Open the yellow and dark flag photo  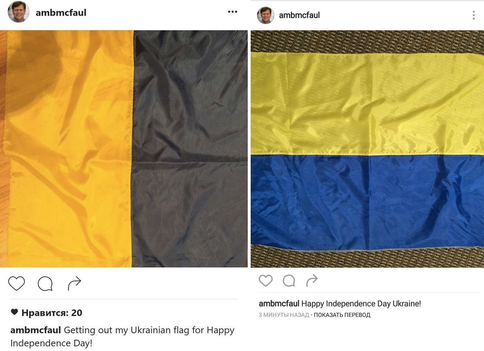pos(124,149)
